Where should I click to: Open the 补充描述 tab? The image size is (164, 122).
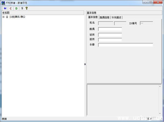tap(116, 17)
